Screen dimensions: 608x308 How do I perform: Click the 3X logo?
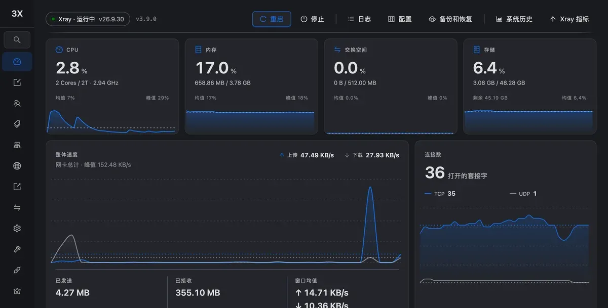click(17, 14)
